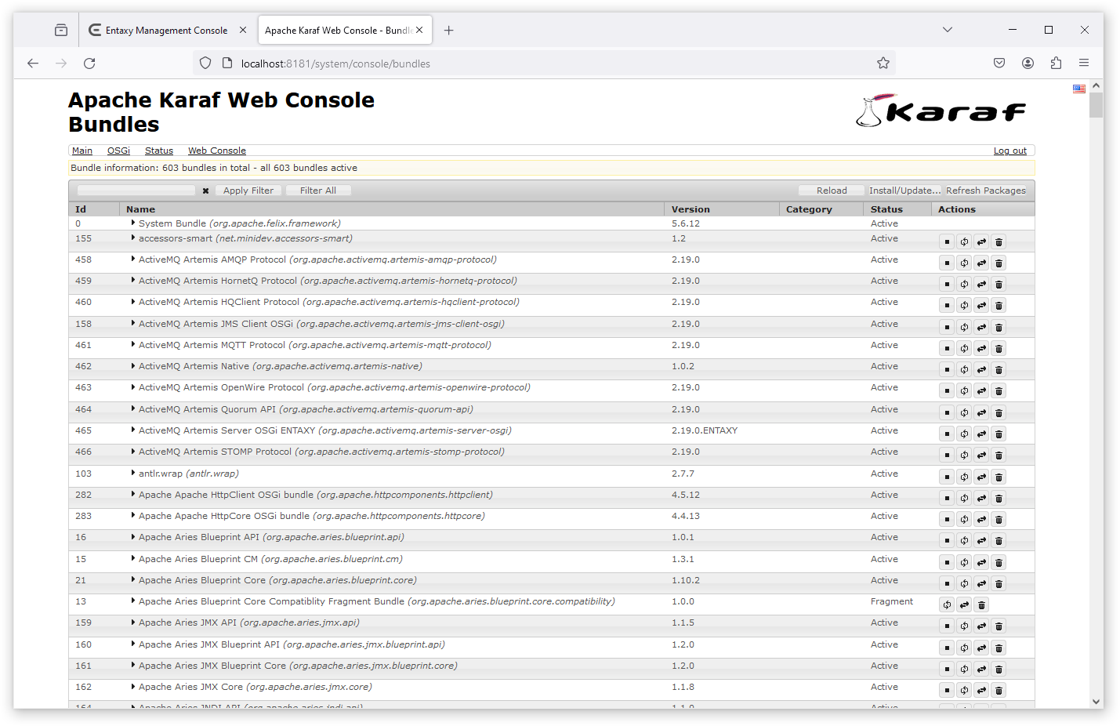Update the ActiveMQ Artemis AMQP Protocol bundle
This screenshot has height=726, width=1120.
coord(980,263)
